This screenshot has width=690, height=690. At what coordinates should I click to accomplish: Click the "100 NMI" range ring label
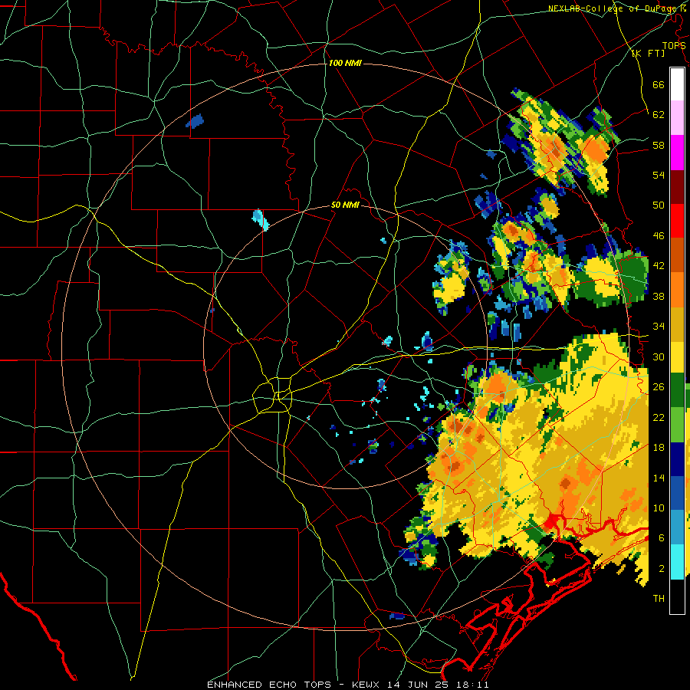click(345, 64)
